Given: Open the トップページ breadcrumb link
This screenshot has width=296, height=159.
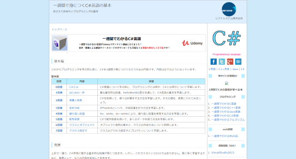Looking at the screenshot, I should coord(59,29).
